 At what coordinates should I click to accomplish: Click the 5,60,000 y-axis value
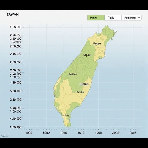(16, 91)
